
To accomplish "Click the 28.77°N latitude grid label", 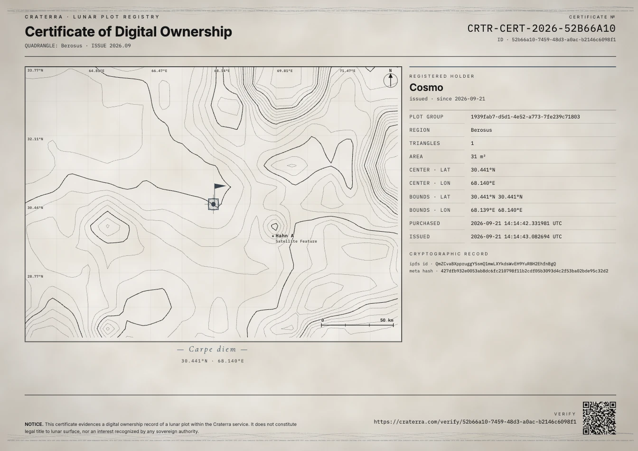I will point(35,277).
